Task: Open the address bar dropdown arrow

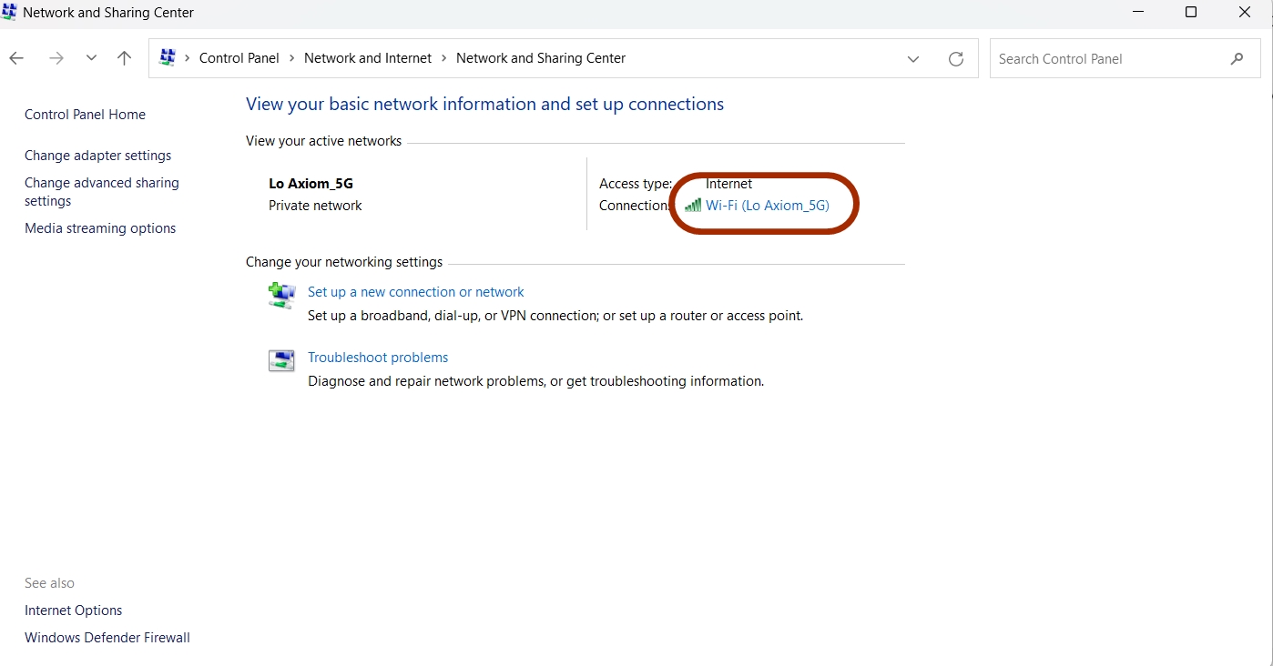Action: [x=913, y=58]
